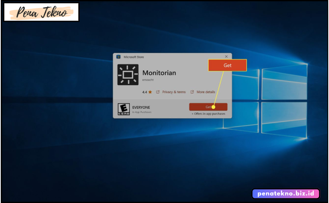Image resolution: width=329 pixels, height=203 pixels.
Task: Click the Offers in-app purchases note
Action: (208, 114)
